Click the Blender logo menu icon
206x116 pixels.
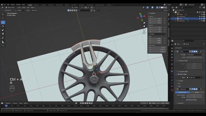click(2, 5)
